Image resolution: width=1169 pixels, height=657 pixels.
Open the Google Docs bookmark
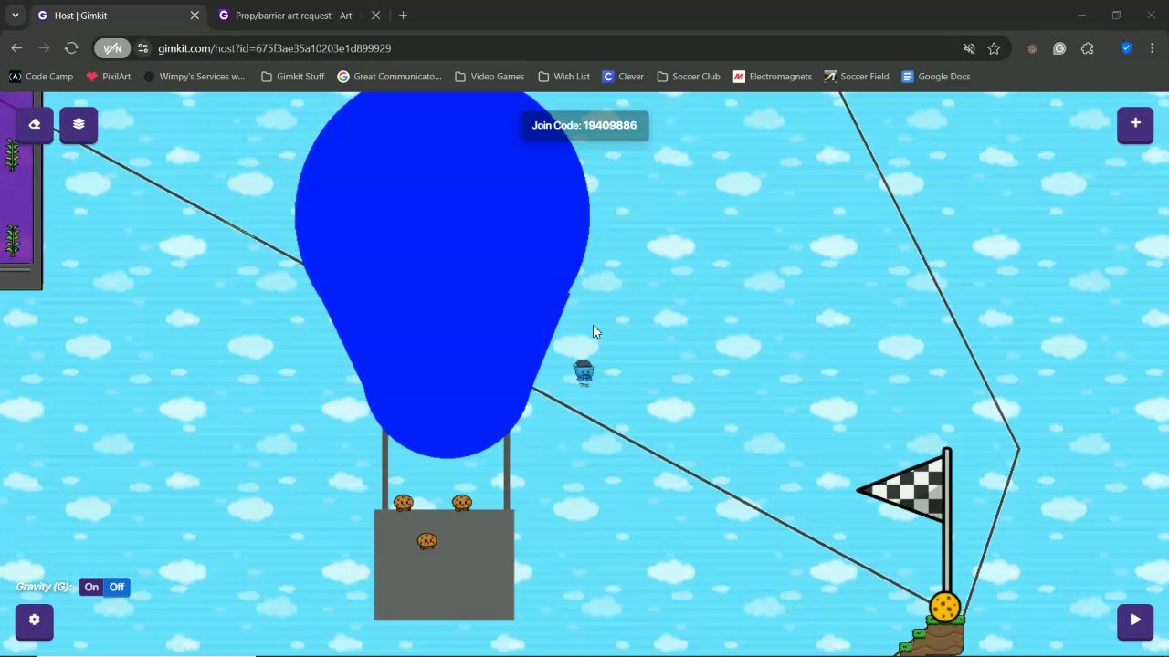point(936,77)
